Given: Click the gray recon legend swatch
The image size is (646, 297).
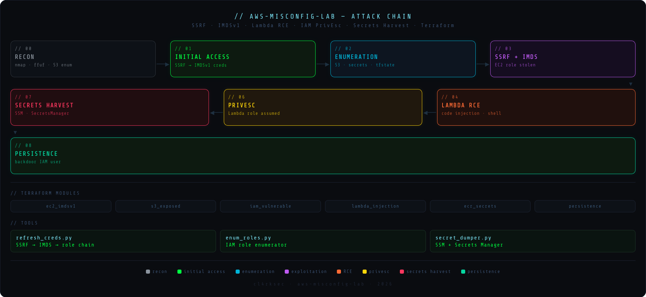Looking at the screenshot, I should (148, 272).
